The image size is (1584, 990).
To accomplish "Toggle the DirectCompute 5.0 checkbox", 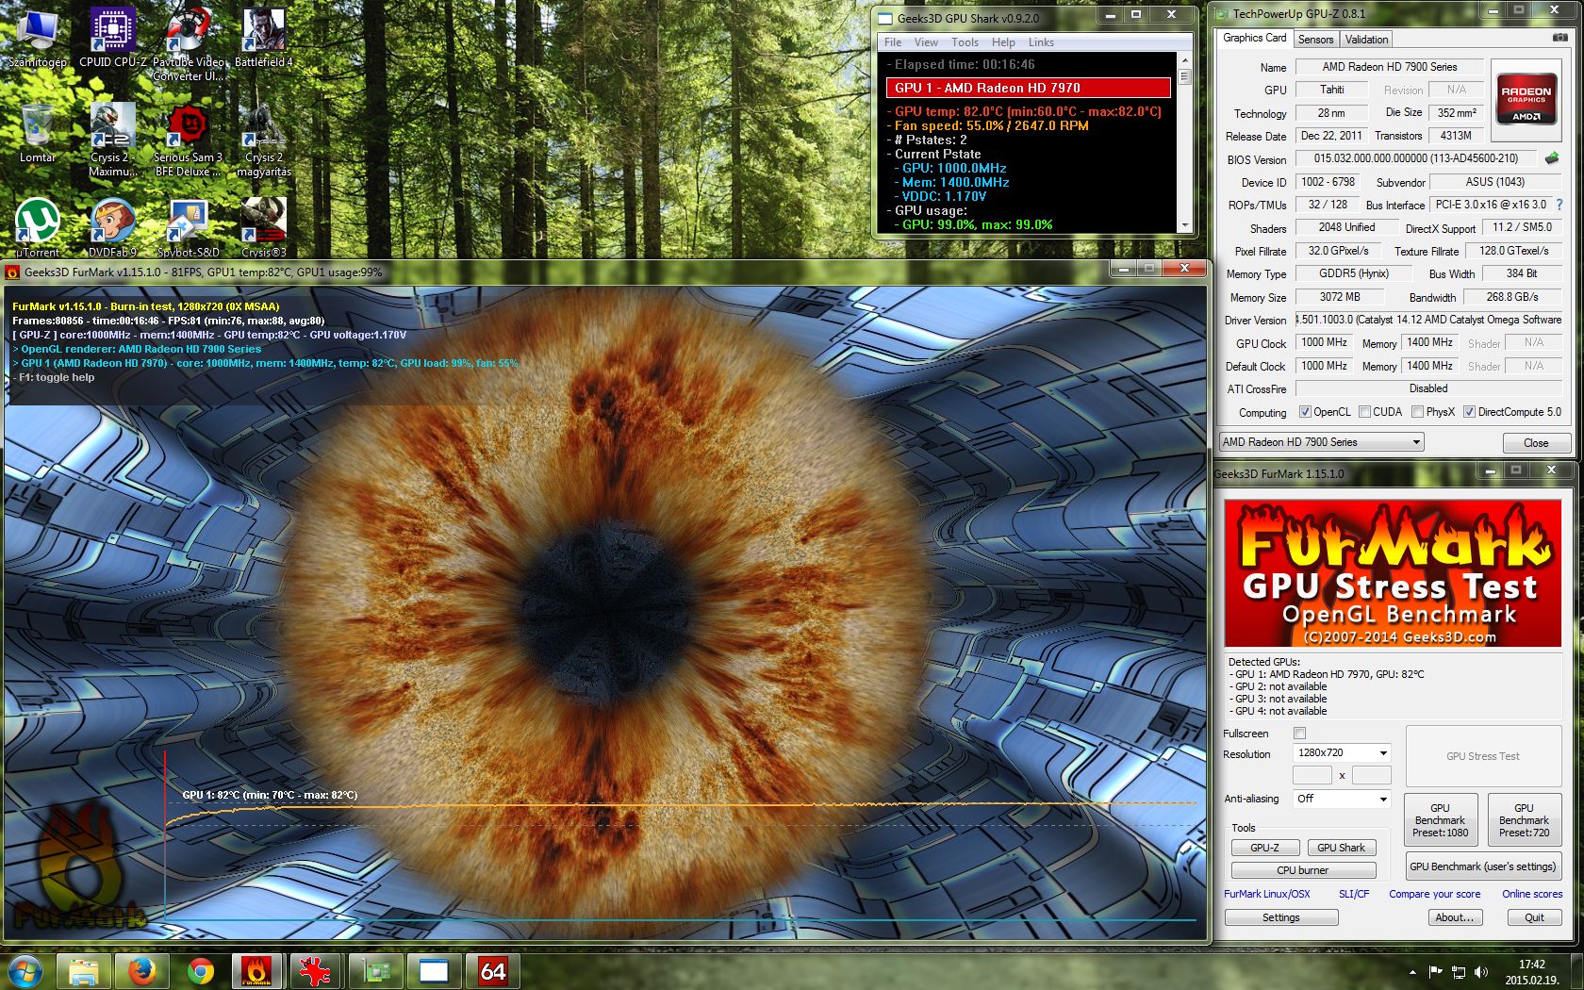I will (1469, 412).
